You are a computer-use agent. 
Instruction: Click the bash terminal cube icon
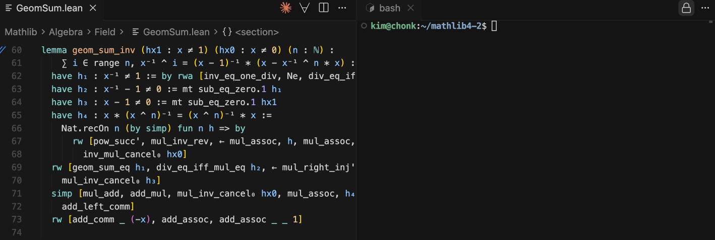(370, 8)
